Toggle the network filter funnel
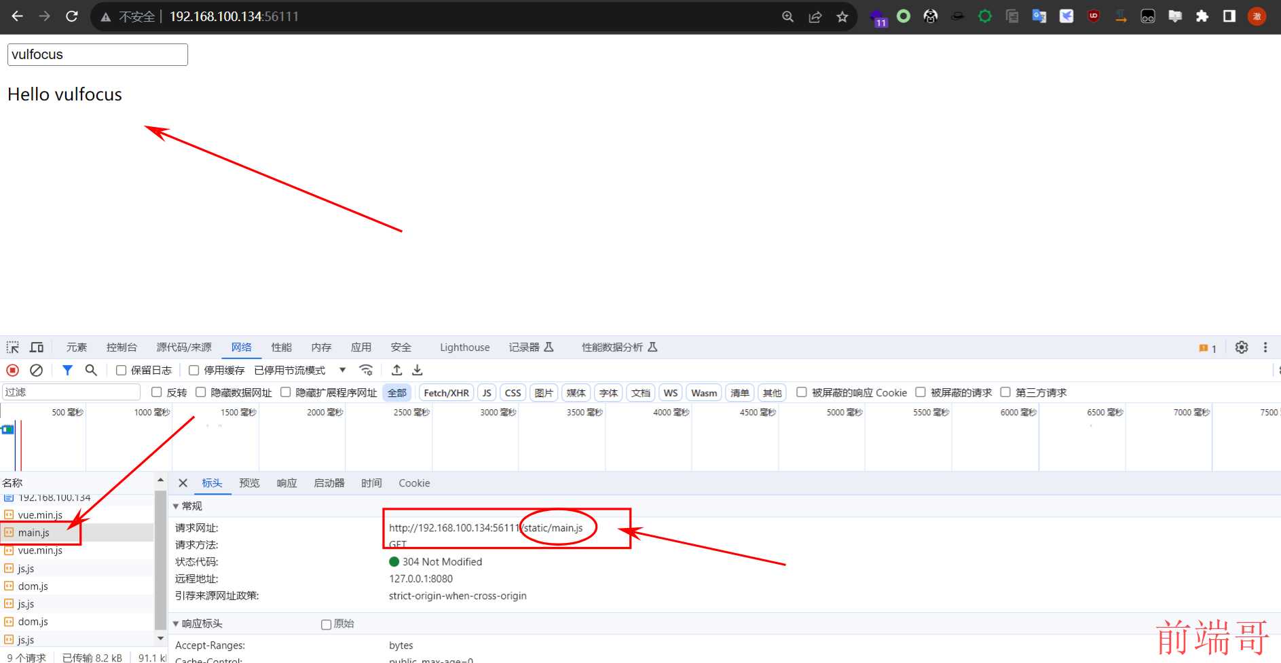The height and width of the screenshot is (663, 1281). point(67,370)
